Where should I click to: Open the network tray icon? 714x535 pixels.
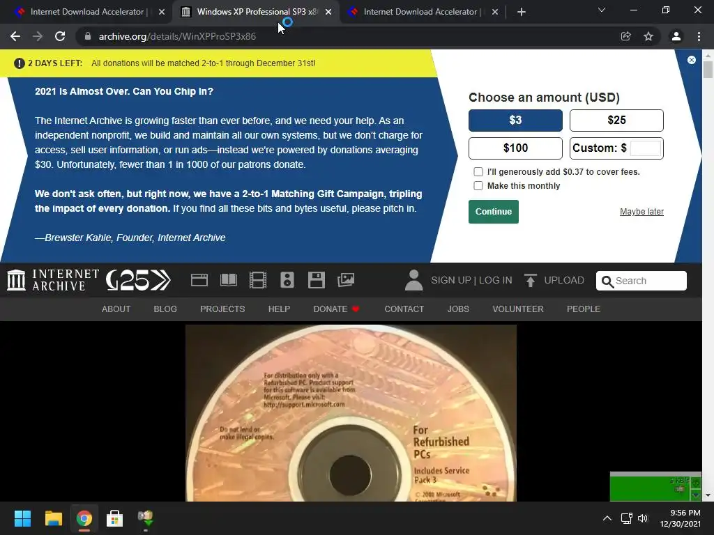[x=627, y=518]
